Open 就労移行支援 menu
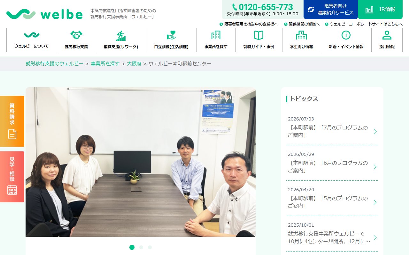The width and height of the screenshot is (409, 255). click(x=76, y=40)
